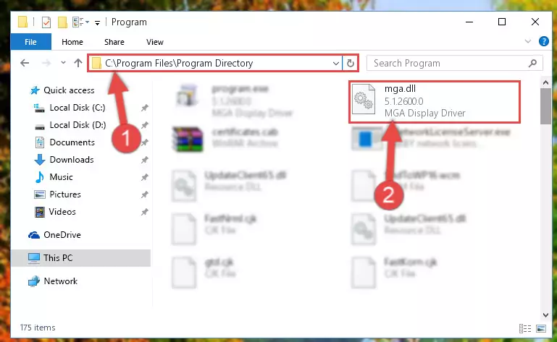The height and width of the screenshot is (342, 557).
Task: Click the Properties checkmark icon in title bar
Action: [x=46, y=22]
